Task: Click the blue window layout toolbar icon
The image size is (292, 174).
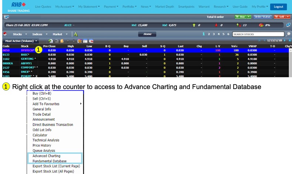Action: (85, 41)
